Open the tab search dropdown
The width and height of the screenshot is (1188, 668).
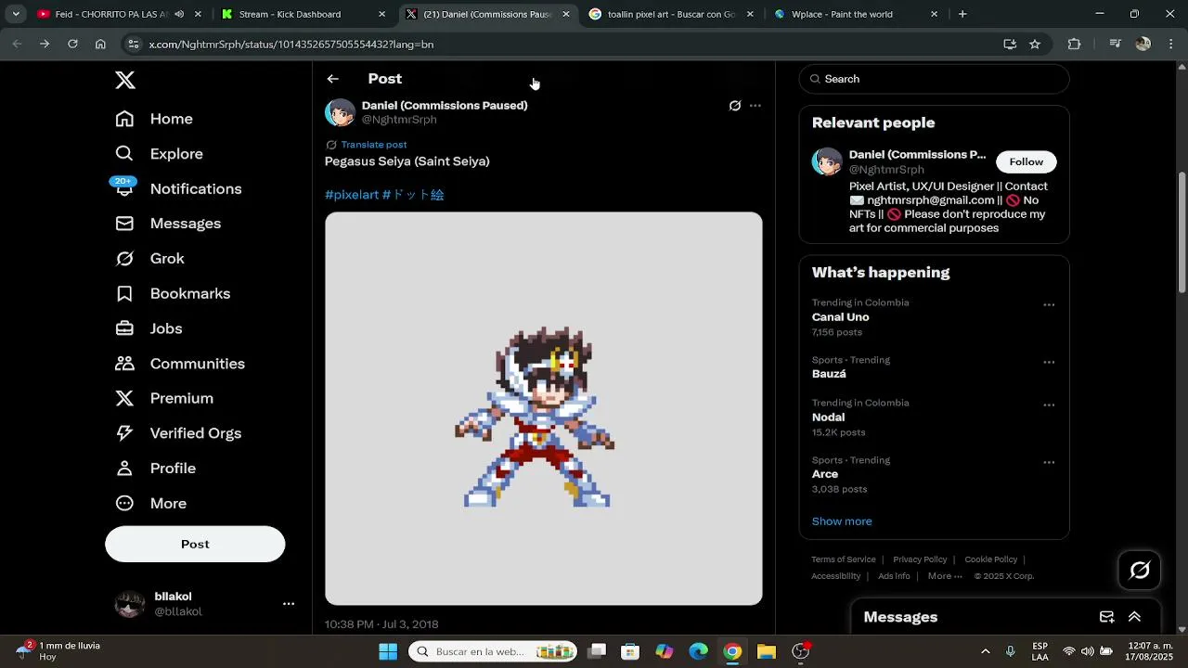coord(16,14)
